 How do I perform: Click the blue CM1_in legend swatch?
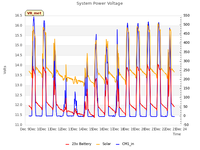click(117, 144)
